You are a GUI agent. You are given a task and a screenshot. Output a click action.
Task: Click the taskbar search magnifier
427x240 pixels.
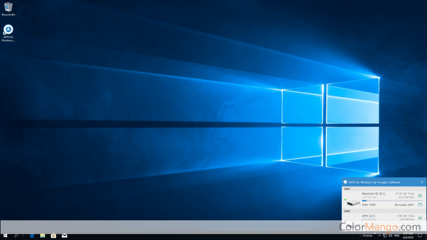click(x=17, y=235)
